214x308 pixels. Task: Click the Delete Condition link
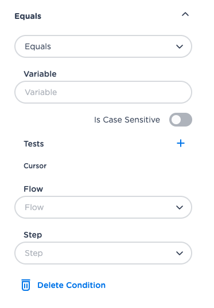(72, 285)
